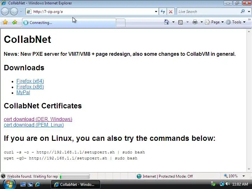
Task: Click cert download (PEM, Linux) link
Action: [x=34, y=125]
